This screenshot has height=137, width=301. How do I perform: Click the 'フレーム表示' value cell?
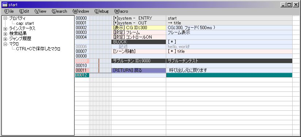(229, 32)
